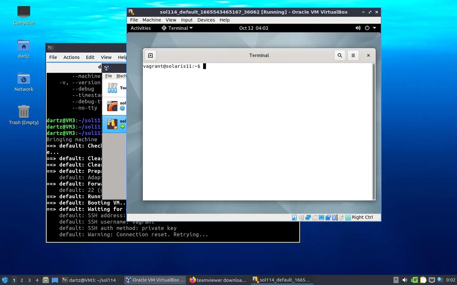Click the hard disk activity icon in VM status bar
Viewport: 457px width, 285px height.
[x=294, y=218]
